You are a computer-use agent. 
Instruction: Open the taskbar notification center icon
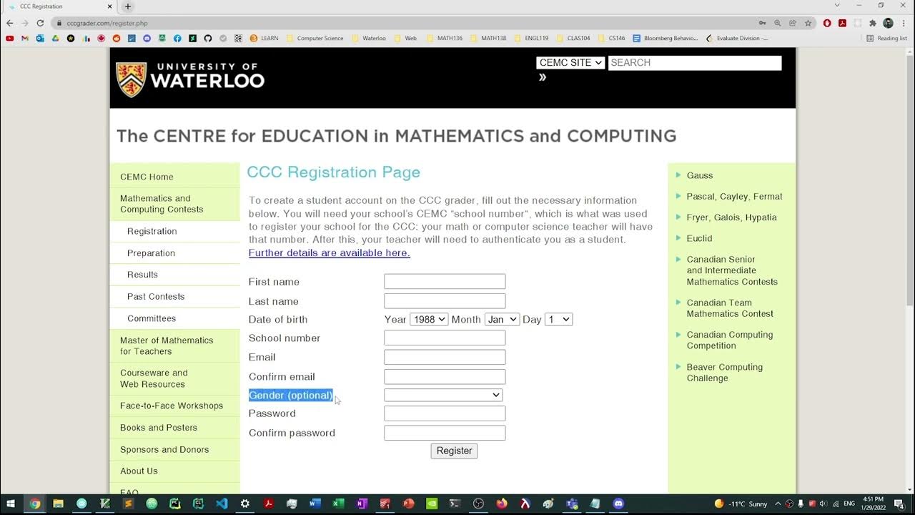point(899,504)
